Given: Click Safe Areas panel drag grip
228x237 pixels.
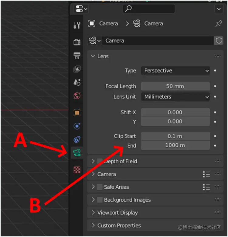Looking at the screenshot, I should pos(218,187).
